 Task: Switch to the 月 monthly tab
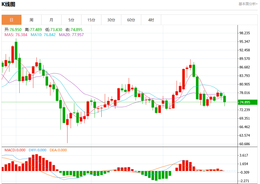pos(52,20)
